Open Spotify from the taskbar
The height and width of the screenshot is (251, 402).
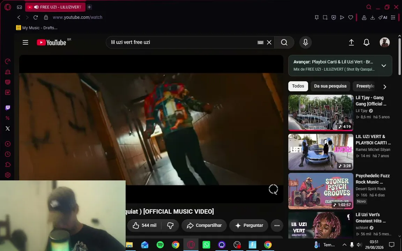[160, 245]
